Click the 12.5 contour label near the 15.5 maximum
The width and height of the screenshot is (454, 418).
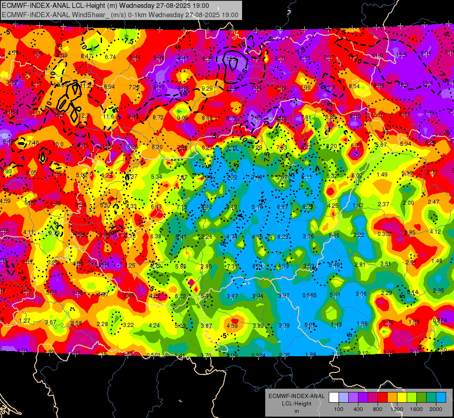pos(242,74)
